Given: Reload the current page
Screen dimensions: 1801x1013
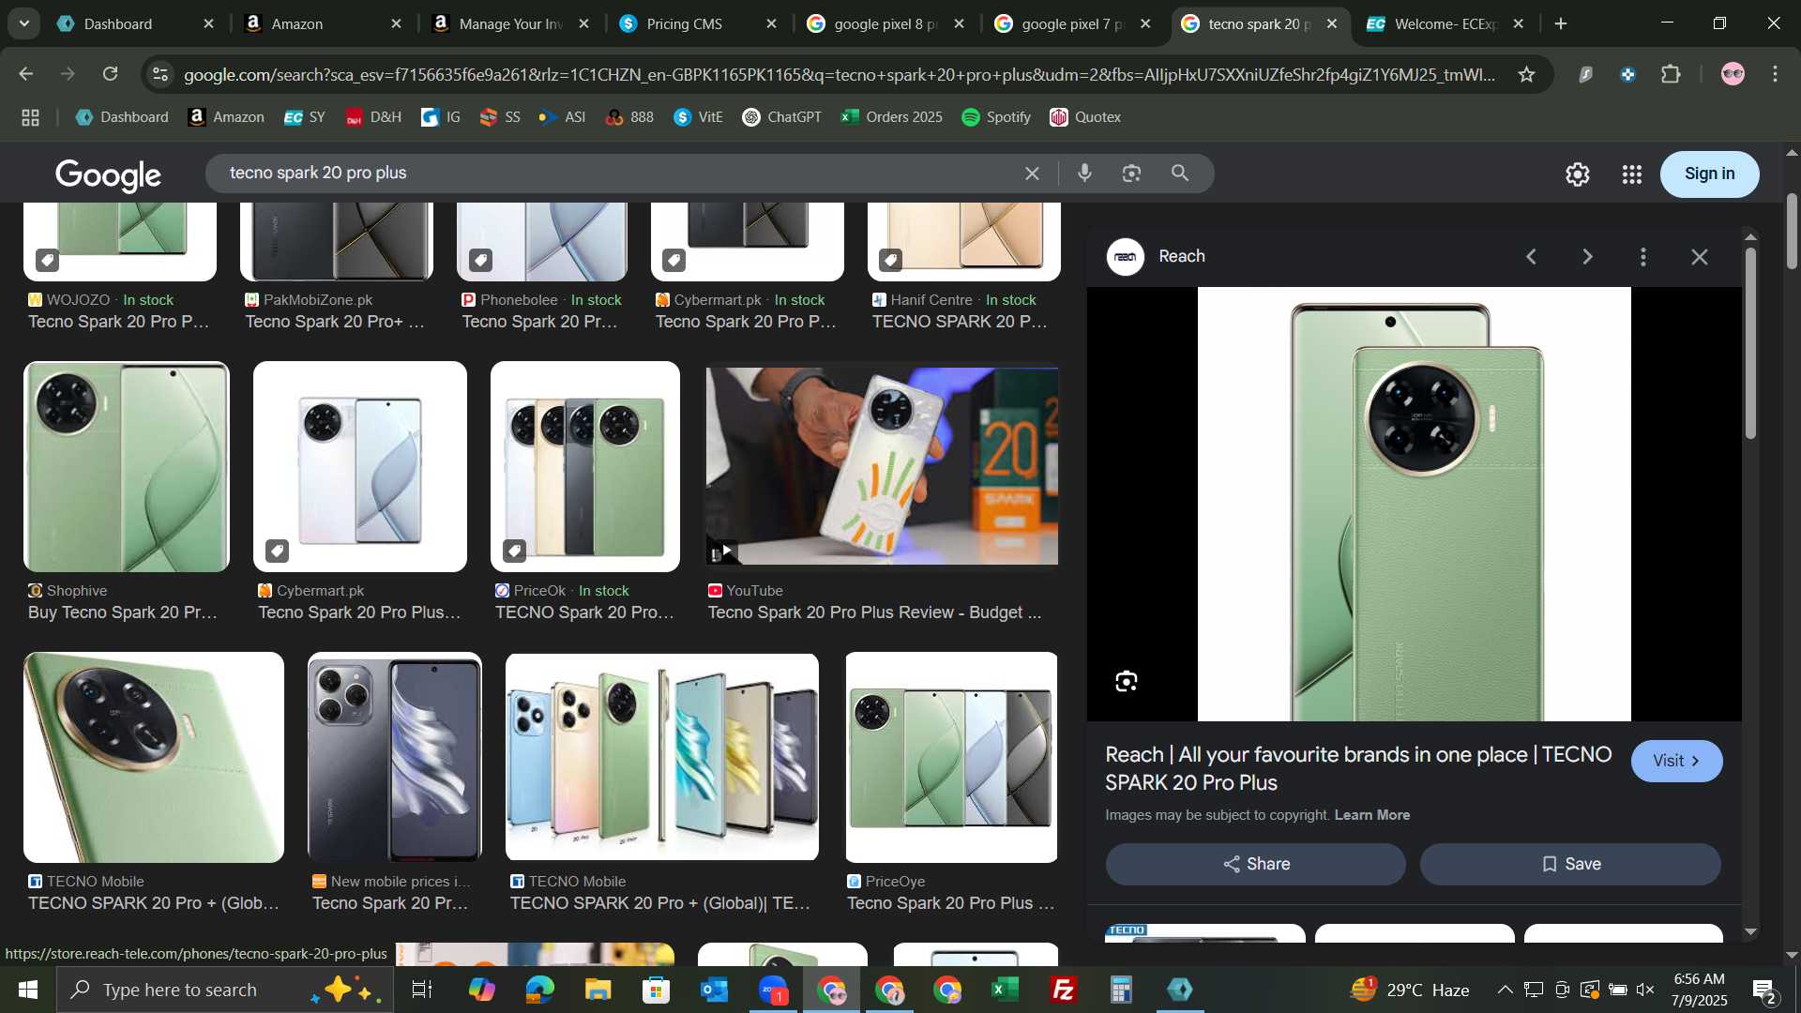Looking at the screenshot, I should click(x=111, y=74).
